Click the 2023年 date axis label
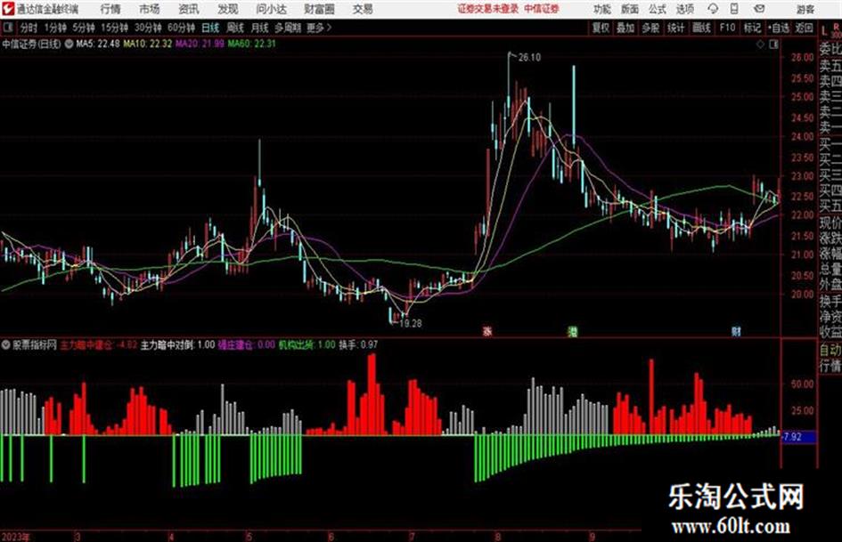Image resolution: width=842 pixels, height=542 pixels. [16, 537]
